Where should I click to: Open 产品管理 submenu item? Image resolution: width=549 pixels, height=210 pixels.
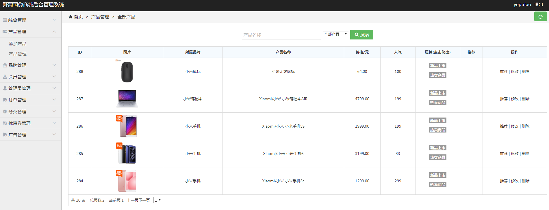18,54
